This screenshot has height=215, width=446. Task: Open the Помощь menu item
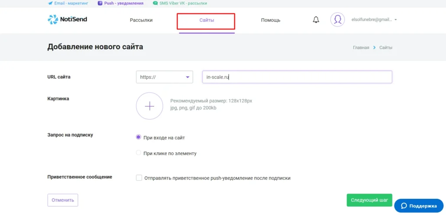270,20
